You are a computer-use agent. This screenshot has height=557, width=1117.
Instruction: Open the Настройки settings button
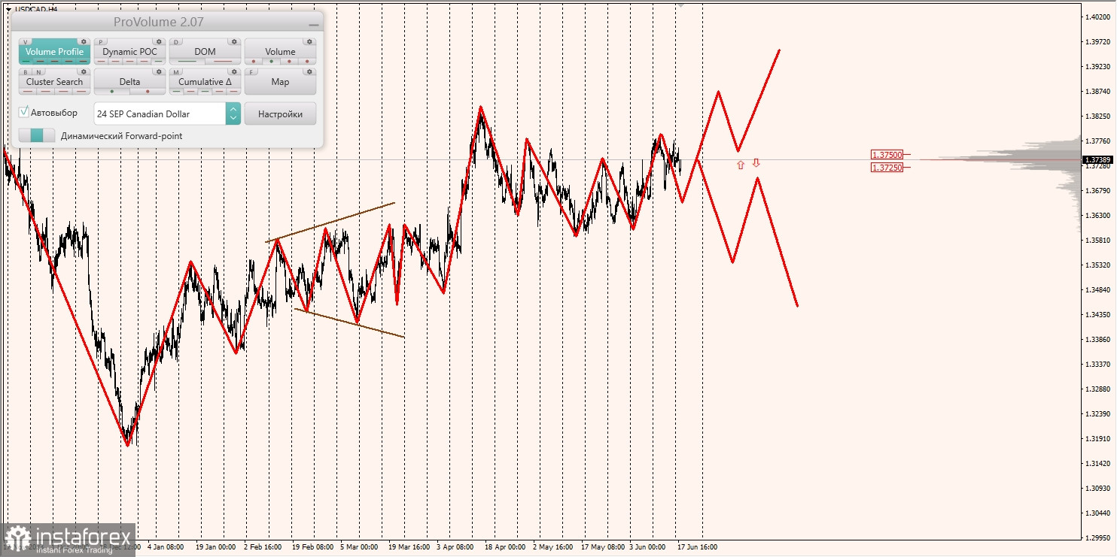pos(280,114)
